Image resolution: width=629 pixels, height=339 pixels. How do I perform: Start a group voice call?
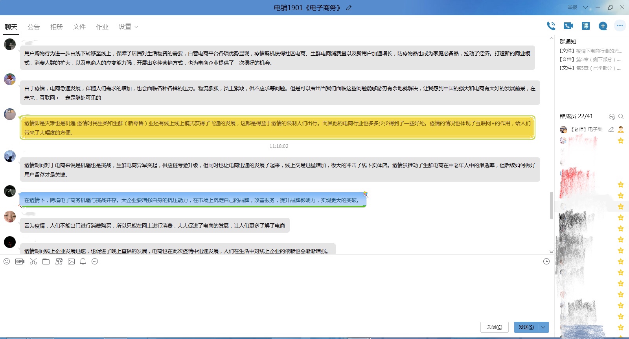(x=551, y=26)
